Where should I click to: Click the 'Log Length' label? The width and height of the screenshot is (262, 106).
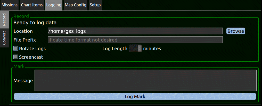click(x=115, y=49)
